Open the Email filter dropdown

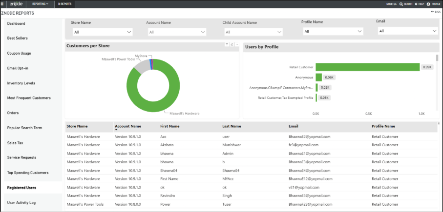408,31
